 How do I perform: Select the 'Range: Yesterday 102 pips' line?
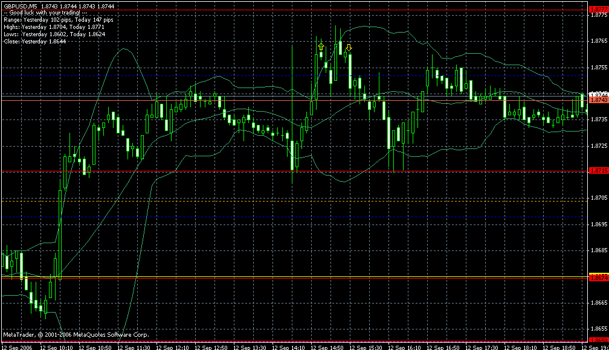pos(58,20)
